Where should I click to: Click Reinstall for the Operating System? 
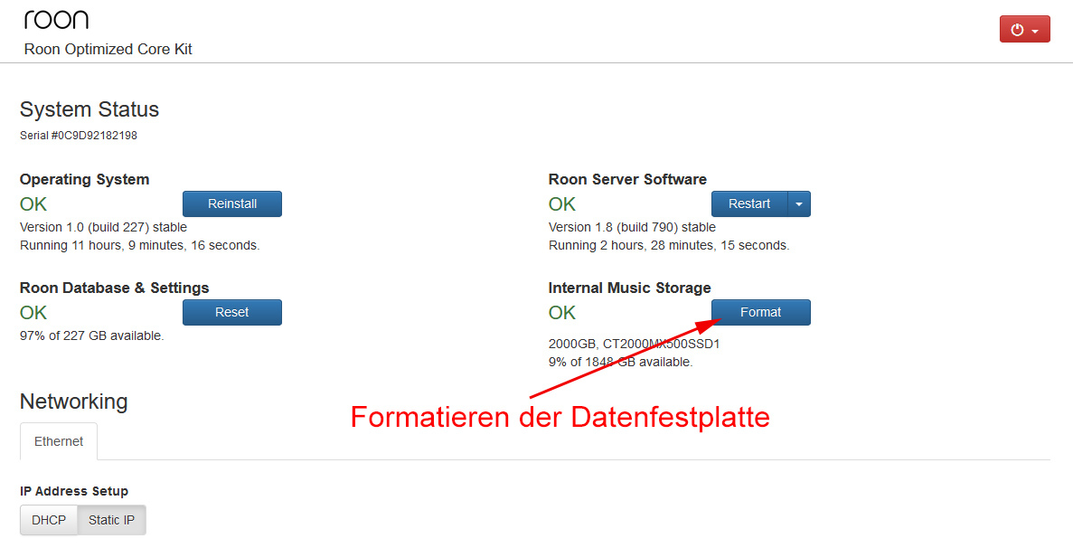pyautogui.click(x=232, y=203)
